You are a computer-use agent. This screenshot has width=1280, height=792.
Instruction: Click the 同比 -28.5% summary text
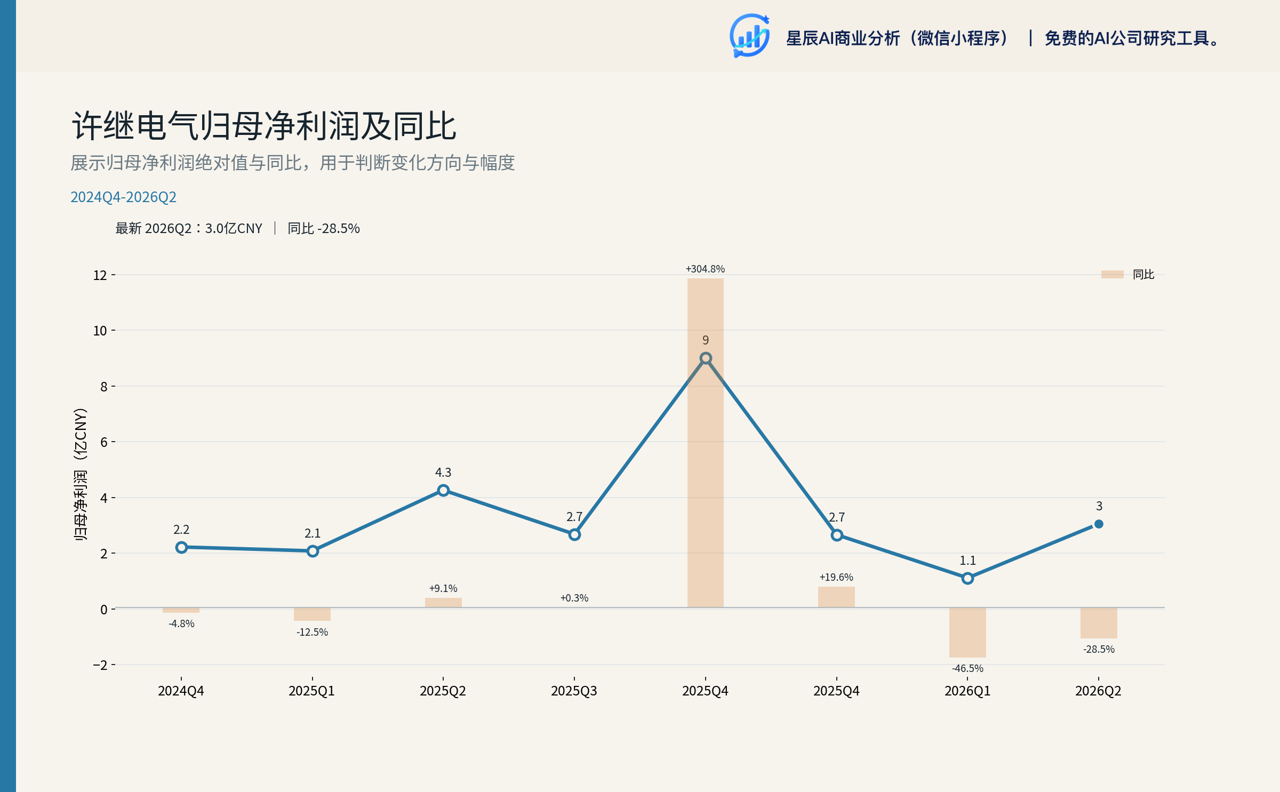pyautogui.click(x=323, y=228)
